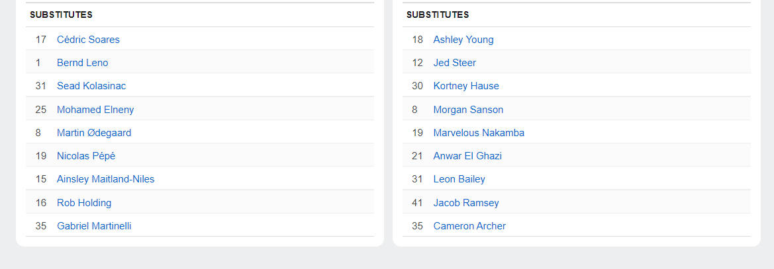The width and height of the screenshot is (774, 269).
Task: Click on Marvelous Nakamba
Action: (x=479, y=133)
